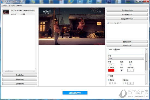
Task: Click video list scroll-left arrow
Action: point(4,71)
